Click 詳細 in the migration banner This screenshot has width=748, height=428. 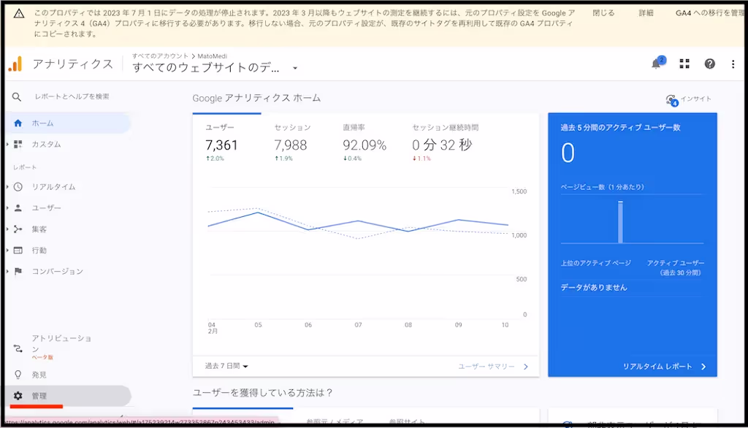646,13
